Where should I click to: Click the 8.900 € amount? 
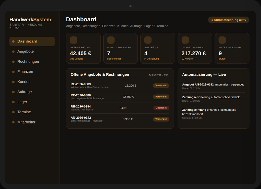tap(128, 119)
